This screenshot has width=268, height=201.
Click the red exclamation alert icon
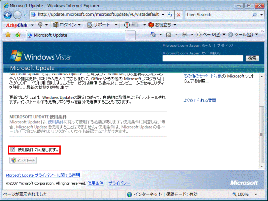127,25
